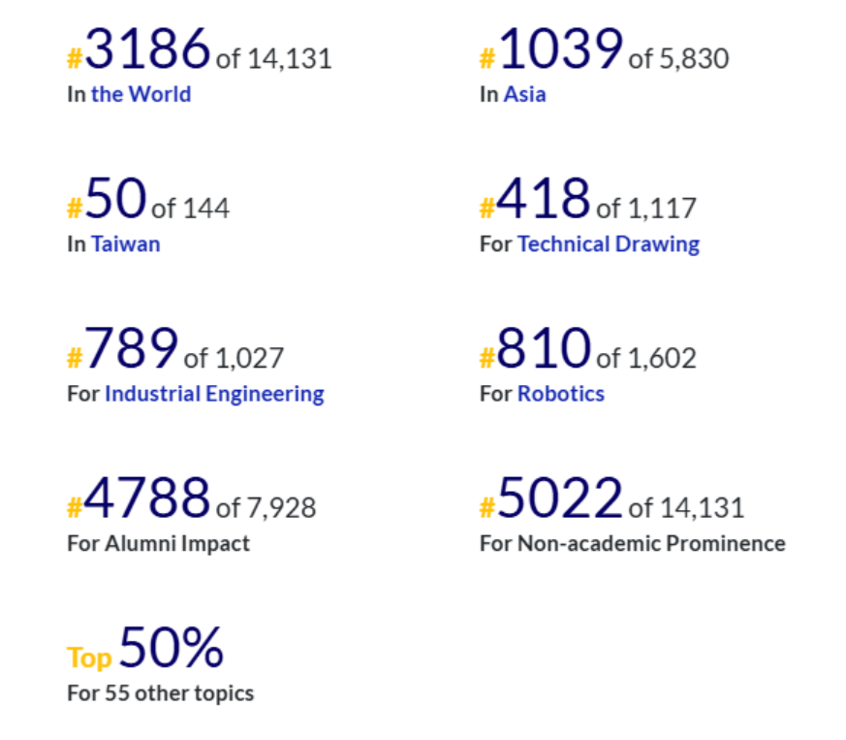Image resolution: width=846 pixels, height=740 pixels.
Task: Follow the Asia ranking link
Action: 524,95
